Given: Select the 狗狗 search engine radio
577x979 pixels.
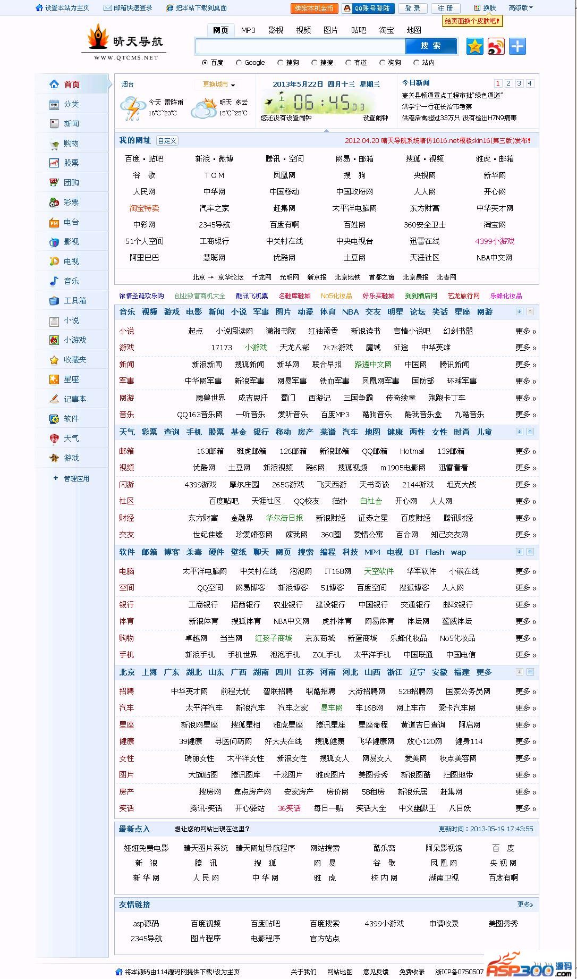Looking at the screenshot, I should pyautogui.click(x=382, y=62).
